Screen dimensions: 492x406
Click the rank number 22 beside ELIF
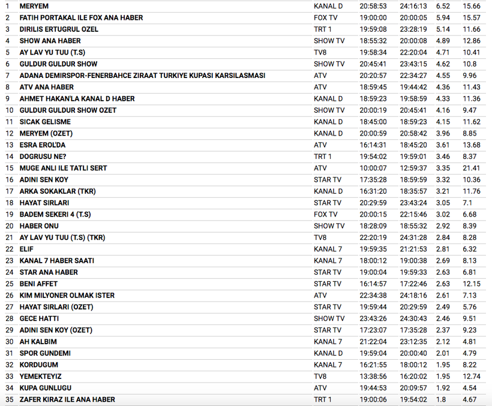coord(9,249)
